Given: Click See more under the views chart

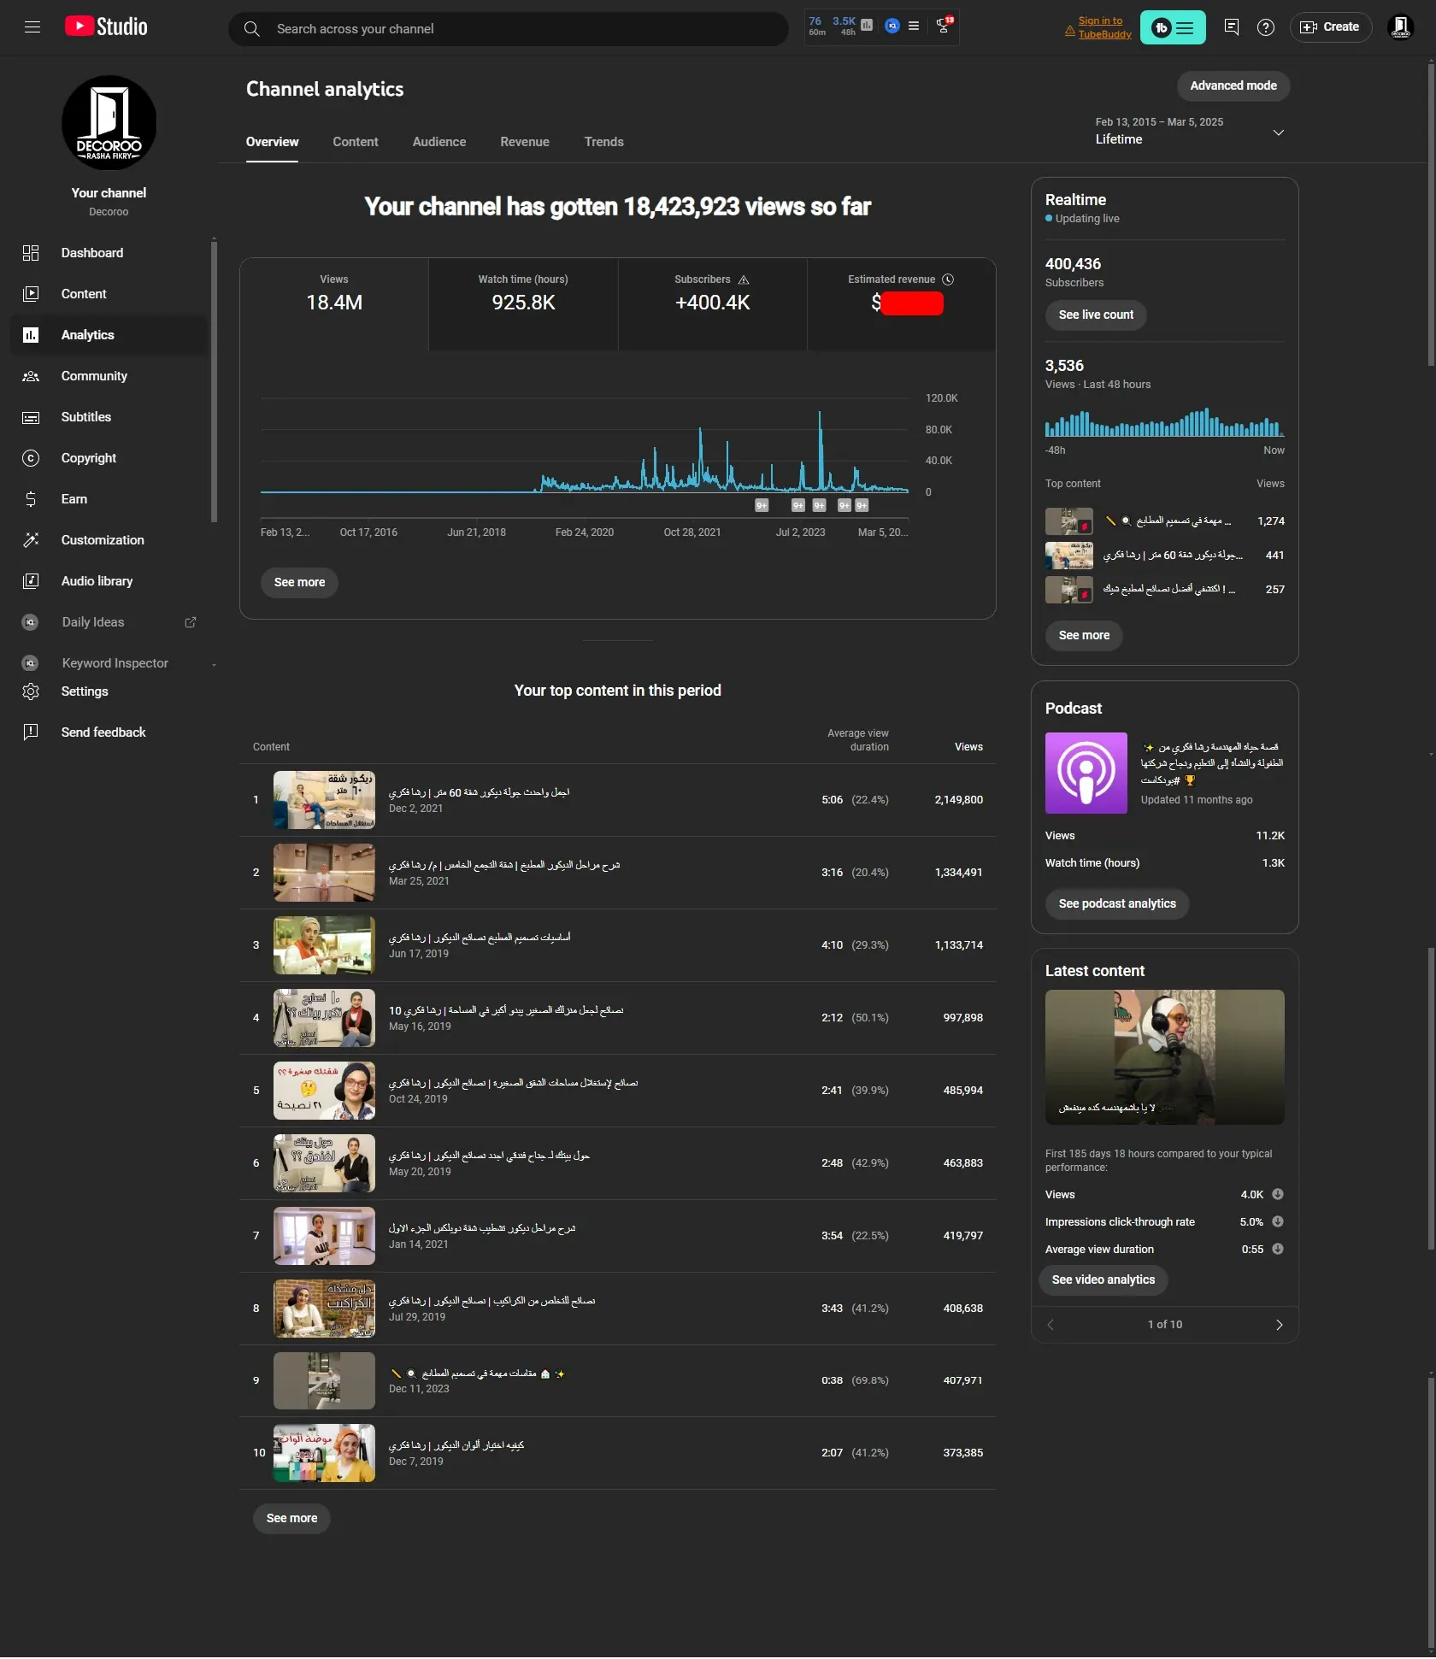Looking at the screenshot, I should tap(299, 582).
